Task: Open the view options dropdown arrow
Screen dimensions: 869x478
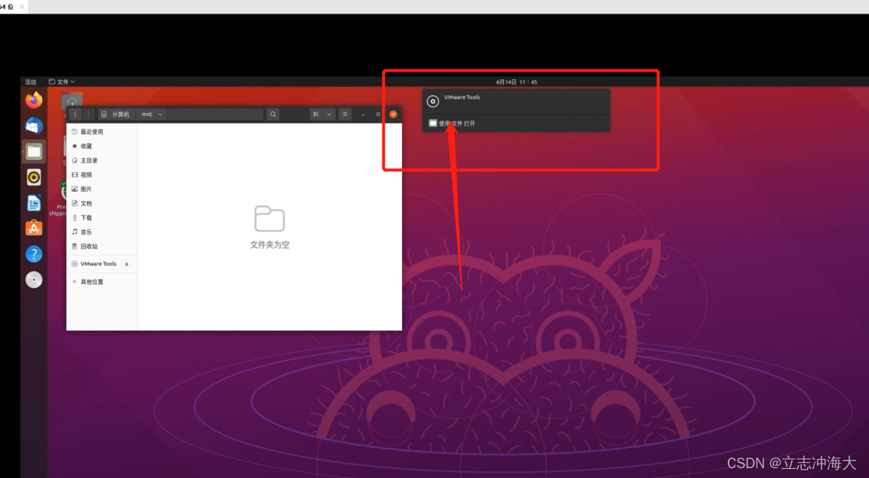Action: [329, 114]
